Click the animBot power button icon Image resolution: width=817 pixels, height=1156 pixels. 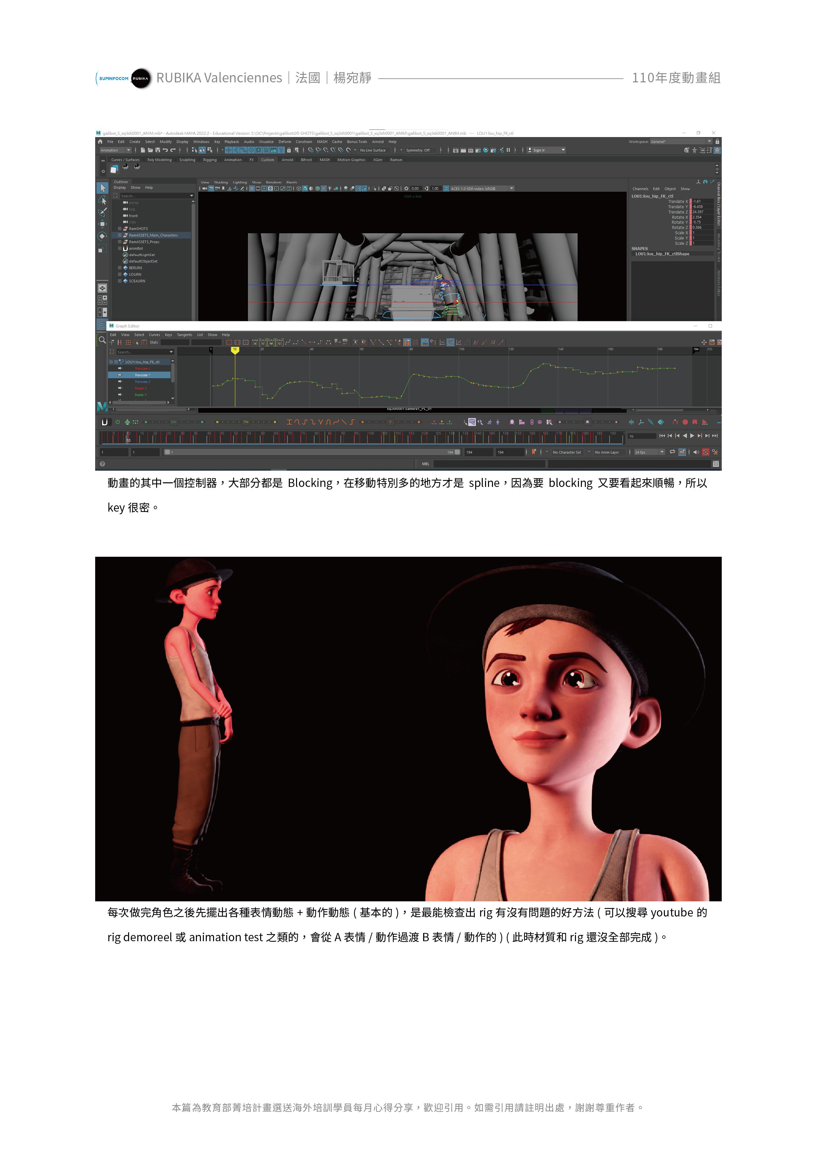pos(117,422)
